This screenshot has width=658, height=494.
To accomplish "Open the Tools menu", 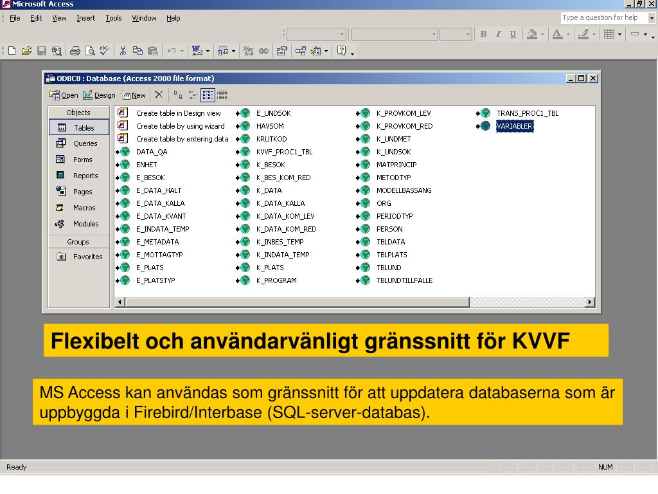I will [x=113, y=18].
